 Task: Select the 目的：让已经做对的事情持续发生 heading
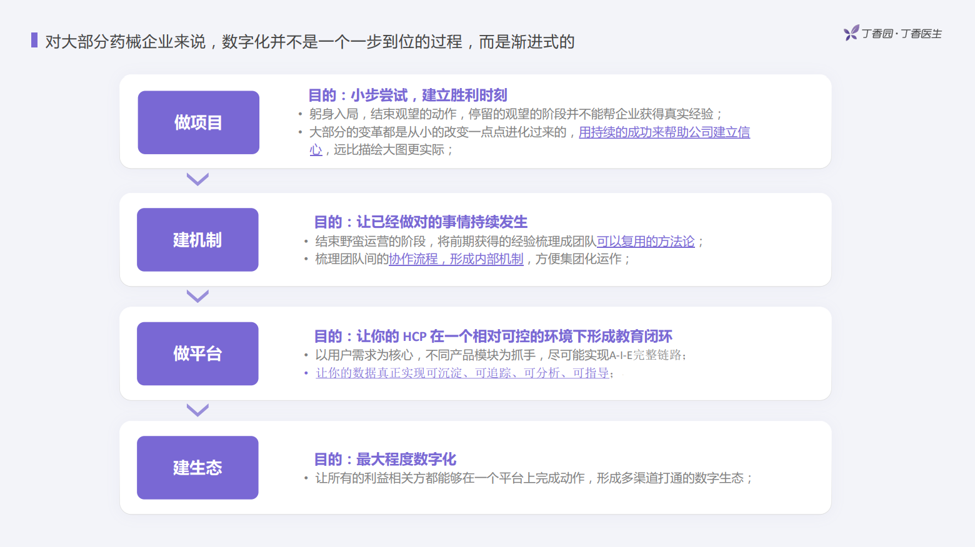421,222
